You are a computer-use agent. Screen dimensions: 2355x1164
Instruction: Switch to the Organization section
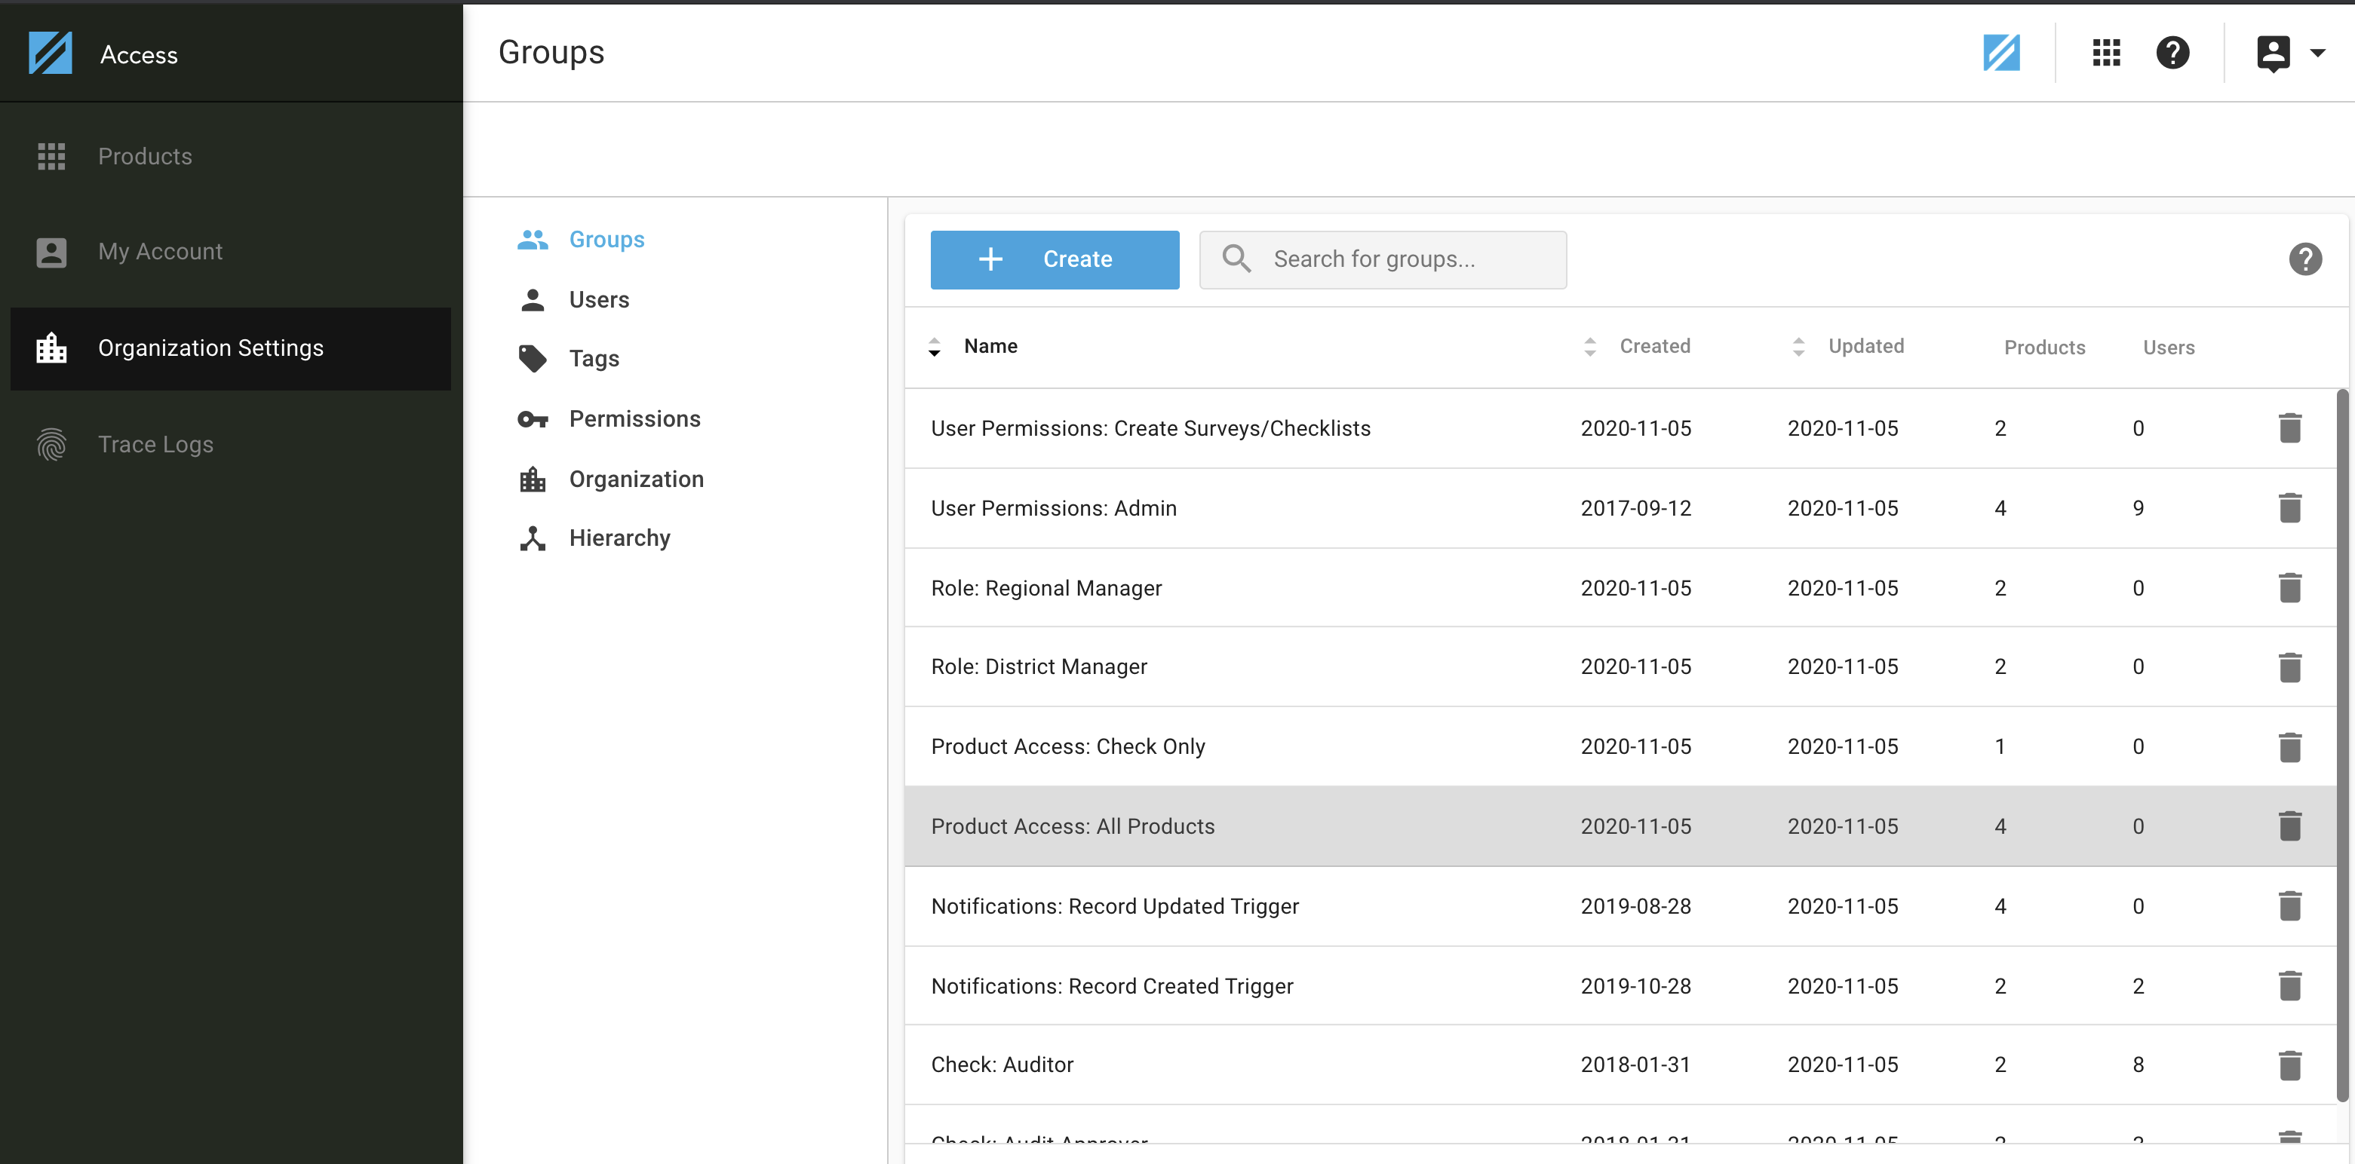[637, 479]
